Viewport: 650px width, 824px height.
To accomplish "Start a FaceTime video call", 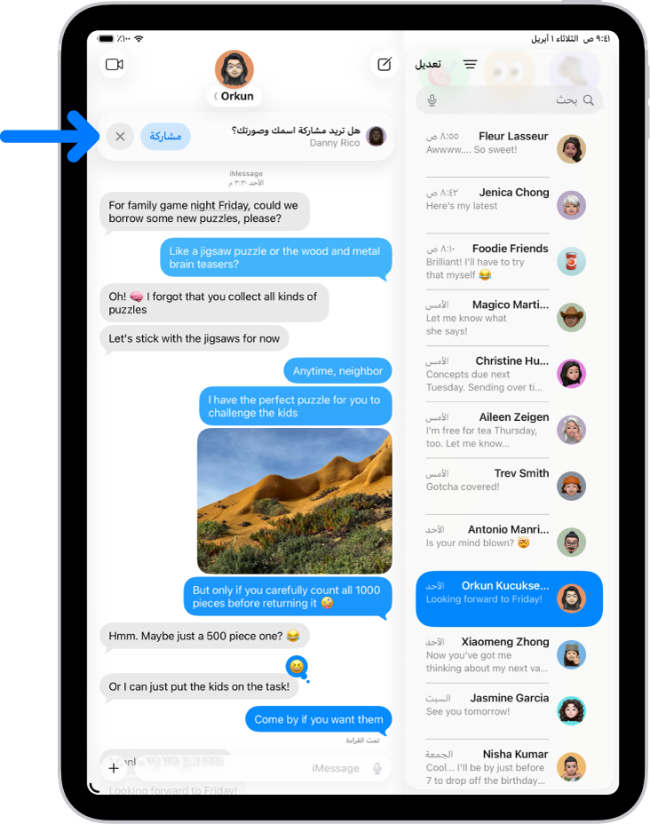I will point(114,65).
